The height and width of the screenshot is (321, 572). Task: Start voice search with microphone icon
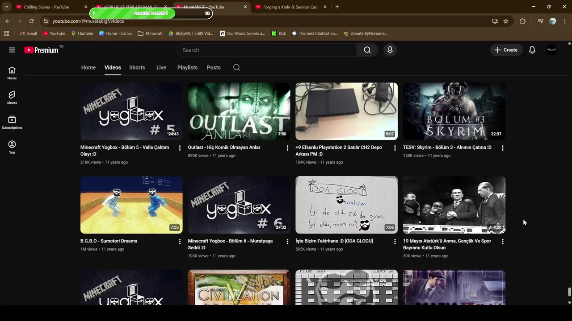tap(390, 50)
